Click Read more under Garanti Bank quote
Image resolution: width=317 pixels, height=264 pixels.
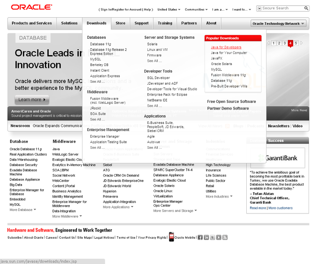pos(258,208)
